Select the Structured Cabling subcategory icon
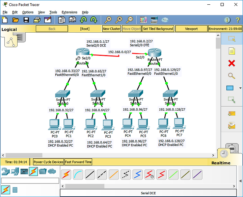Viewport: 243px width, 197px height. pyautogui.click(x=15, y=190)
